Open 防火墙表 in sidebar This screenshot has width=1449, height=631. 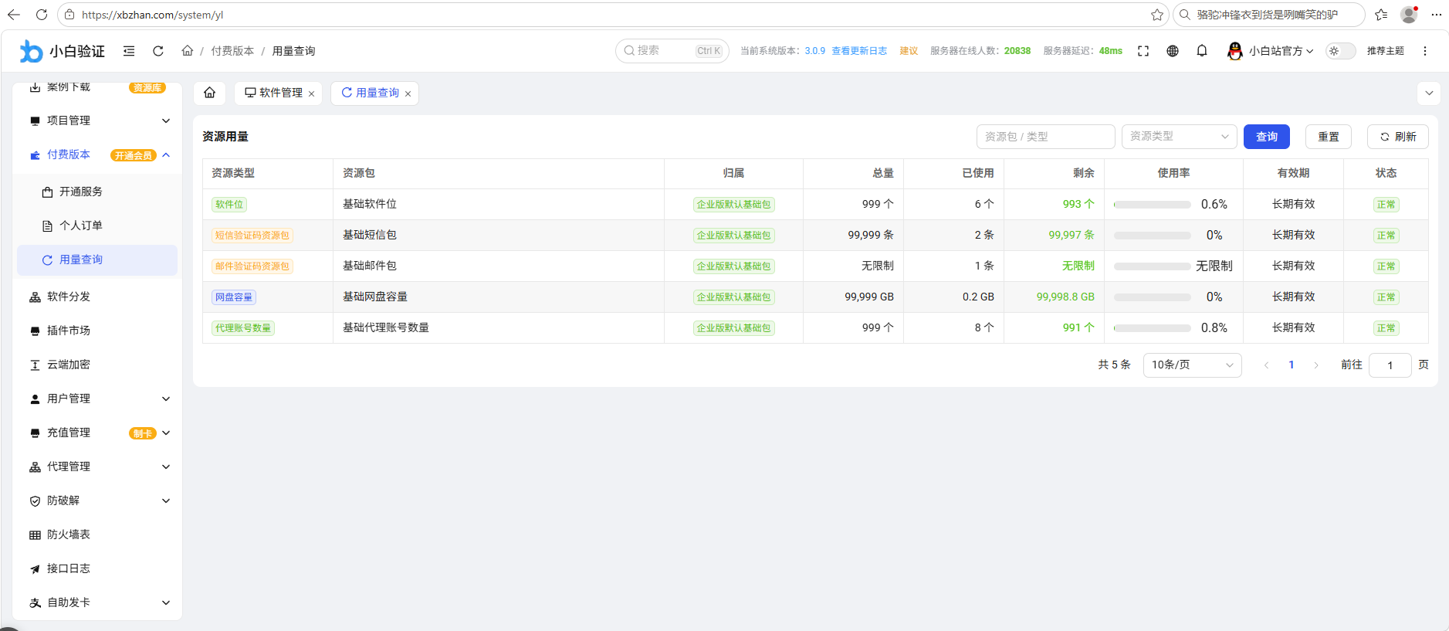coord(97,534)
